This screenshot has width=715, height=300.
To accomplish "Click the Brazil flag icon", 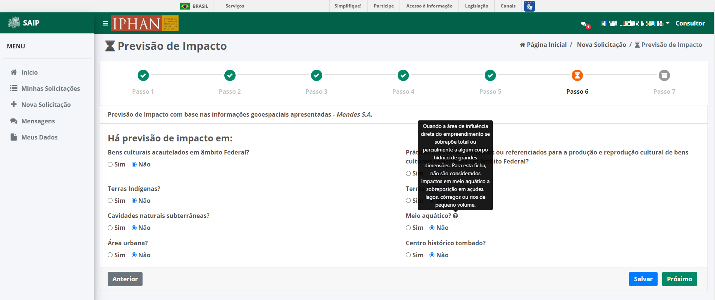I will (185, 6).
